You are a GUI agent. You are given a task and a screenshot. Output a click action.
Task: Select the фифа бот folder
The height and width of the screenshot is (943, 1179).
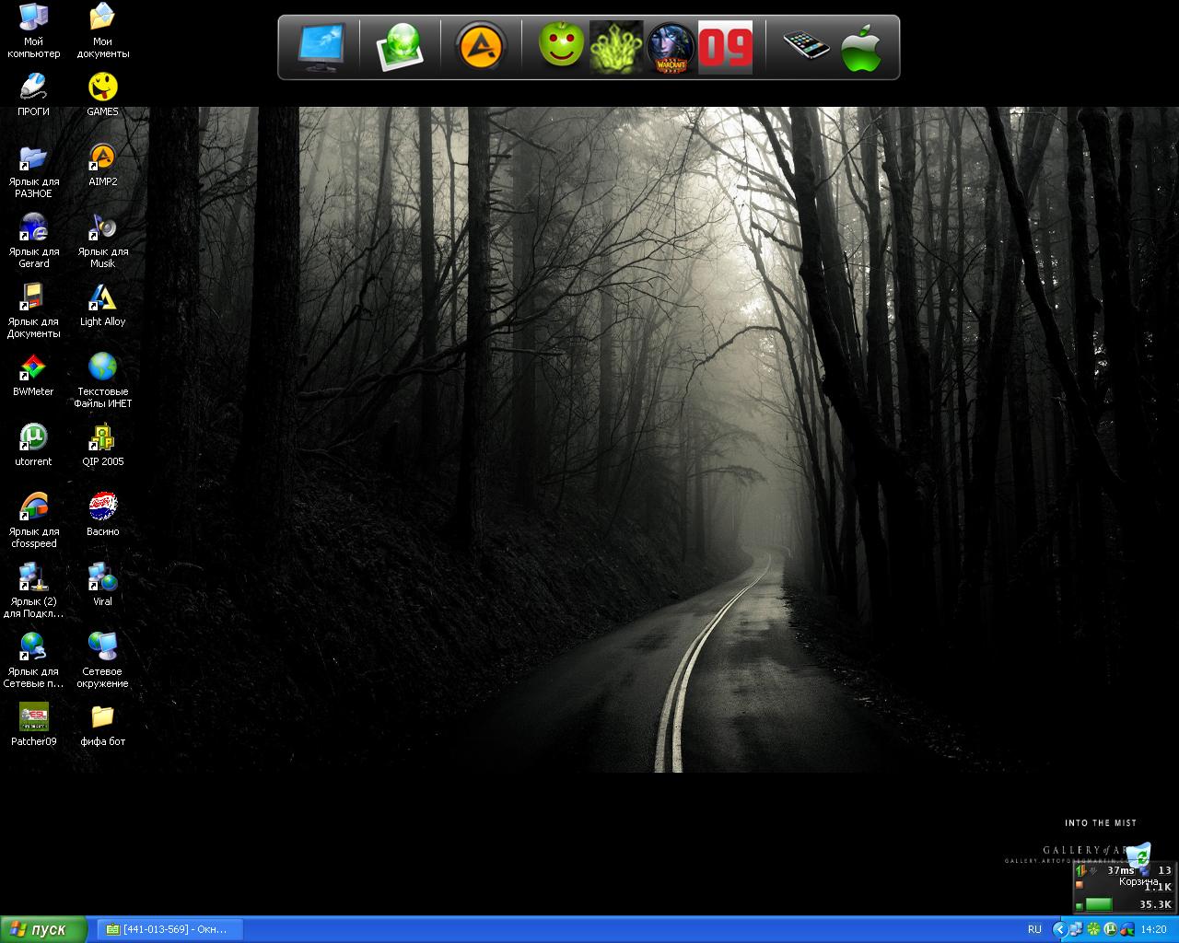102,726
